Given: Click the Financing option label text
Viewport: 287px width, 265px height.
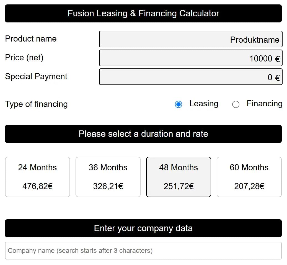Looking at the screenshot, I should pyautogui.click(x=264, y=104).
